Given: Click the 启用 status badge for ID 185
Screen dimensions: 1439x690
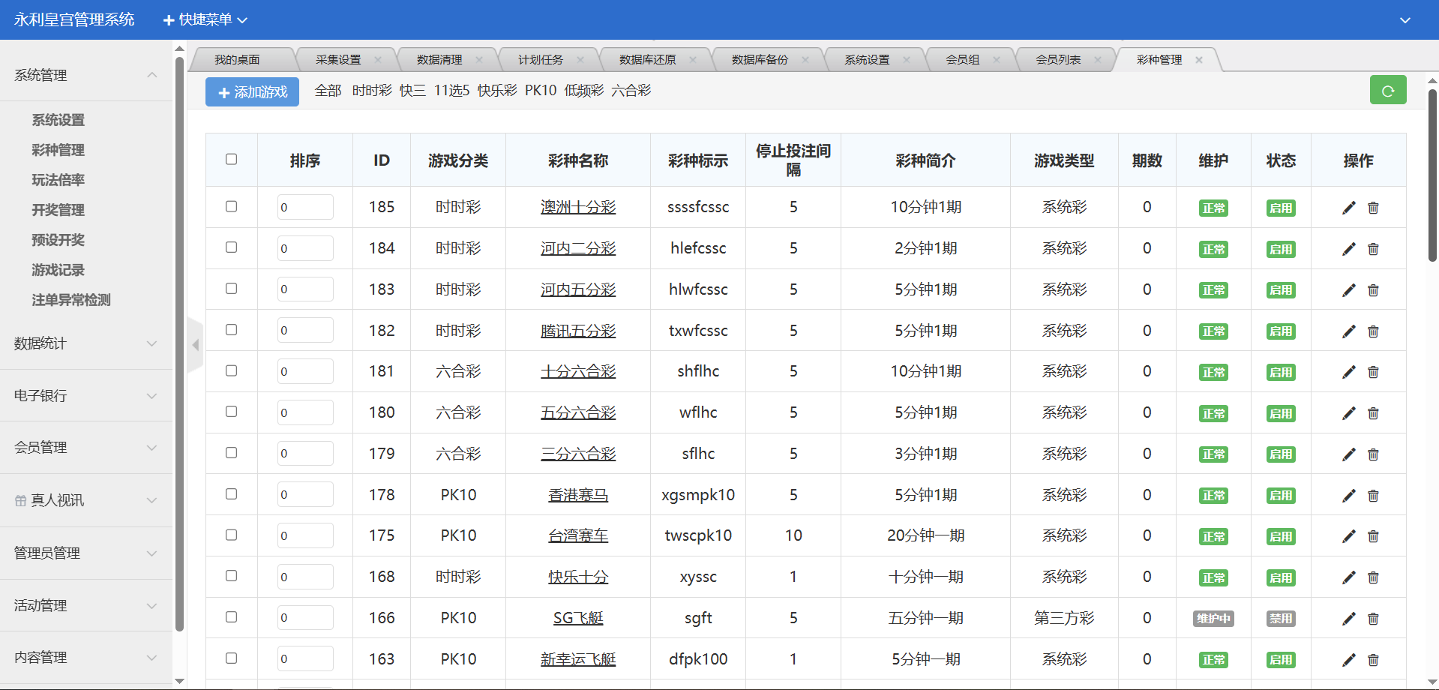Looking at the screenshot, I should (x=1280, y=208).
